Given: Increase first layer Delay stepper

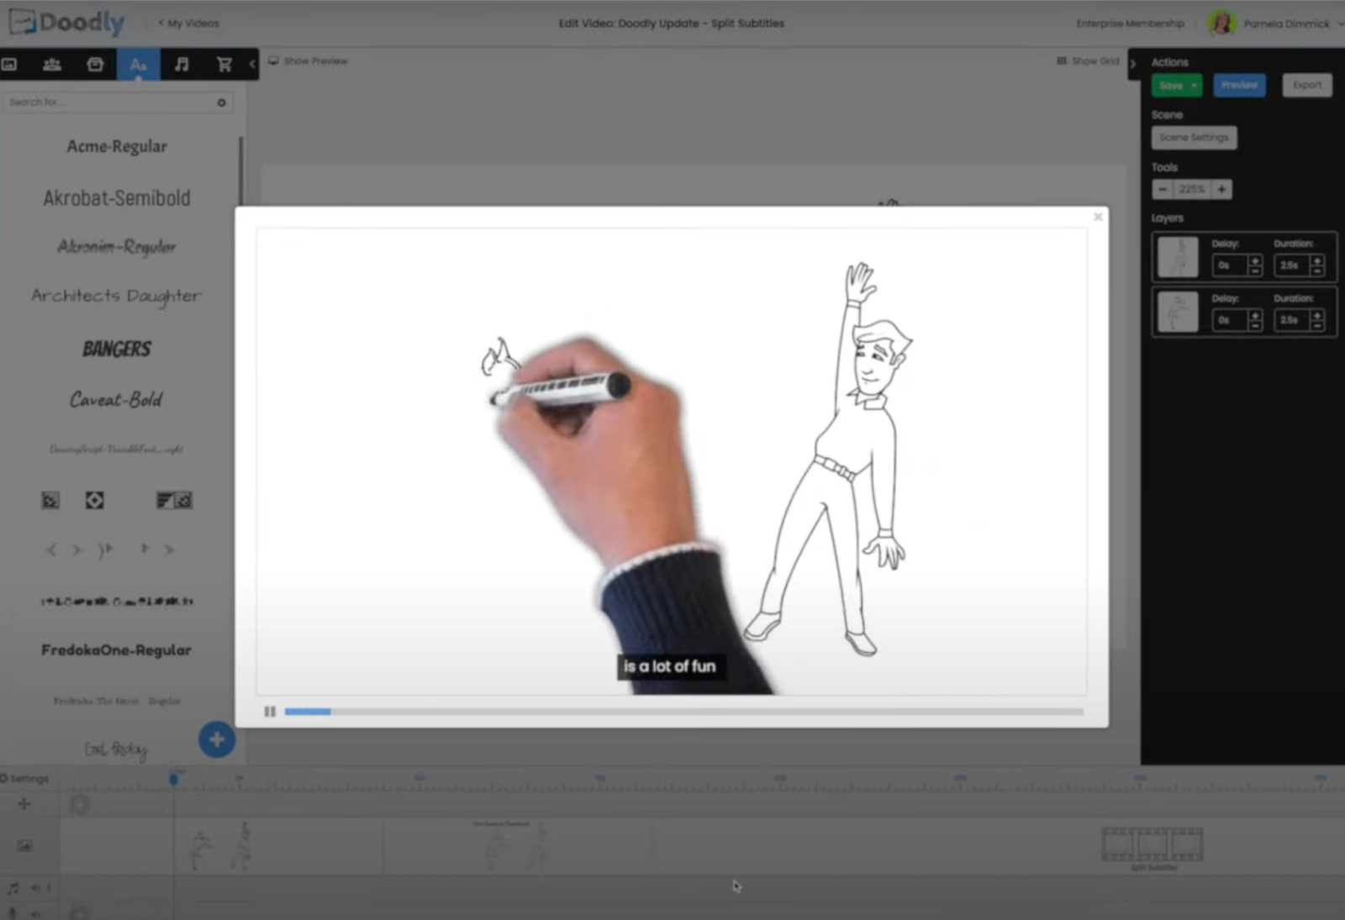Looking at the screenshot, I should [1255, 260].
